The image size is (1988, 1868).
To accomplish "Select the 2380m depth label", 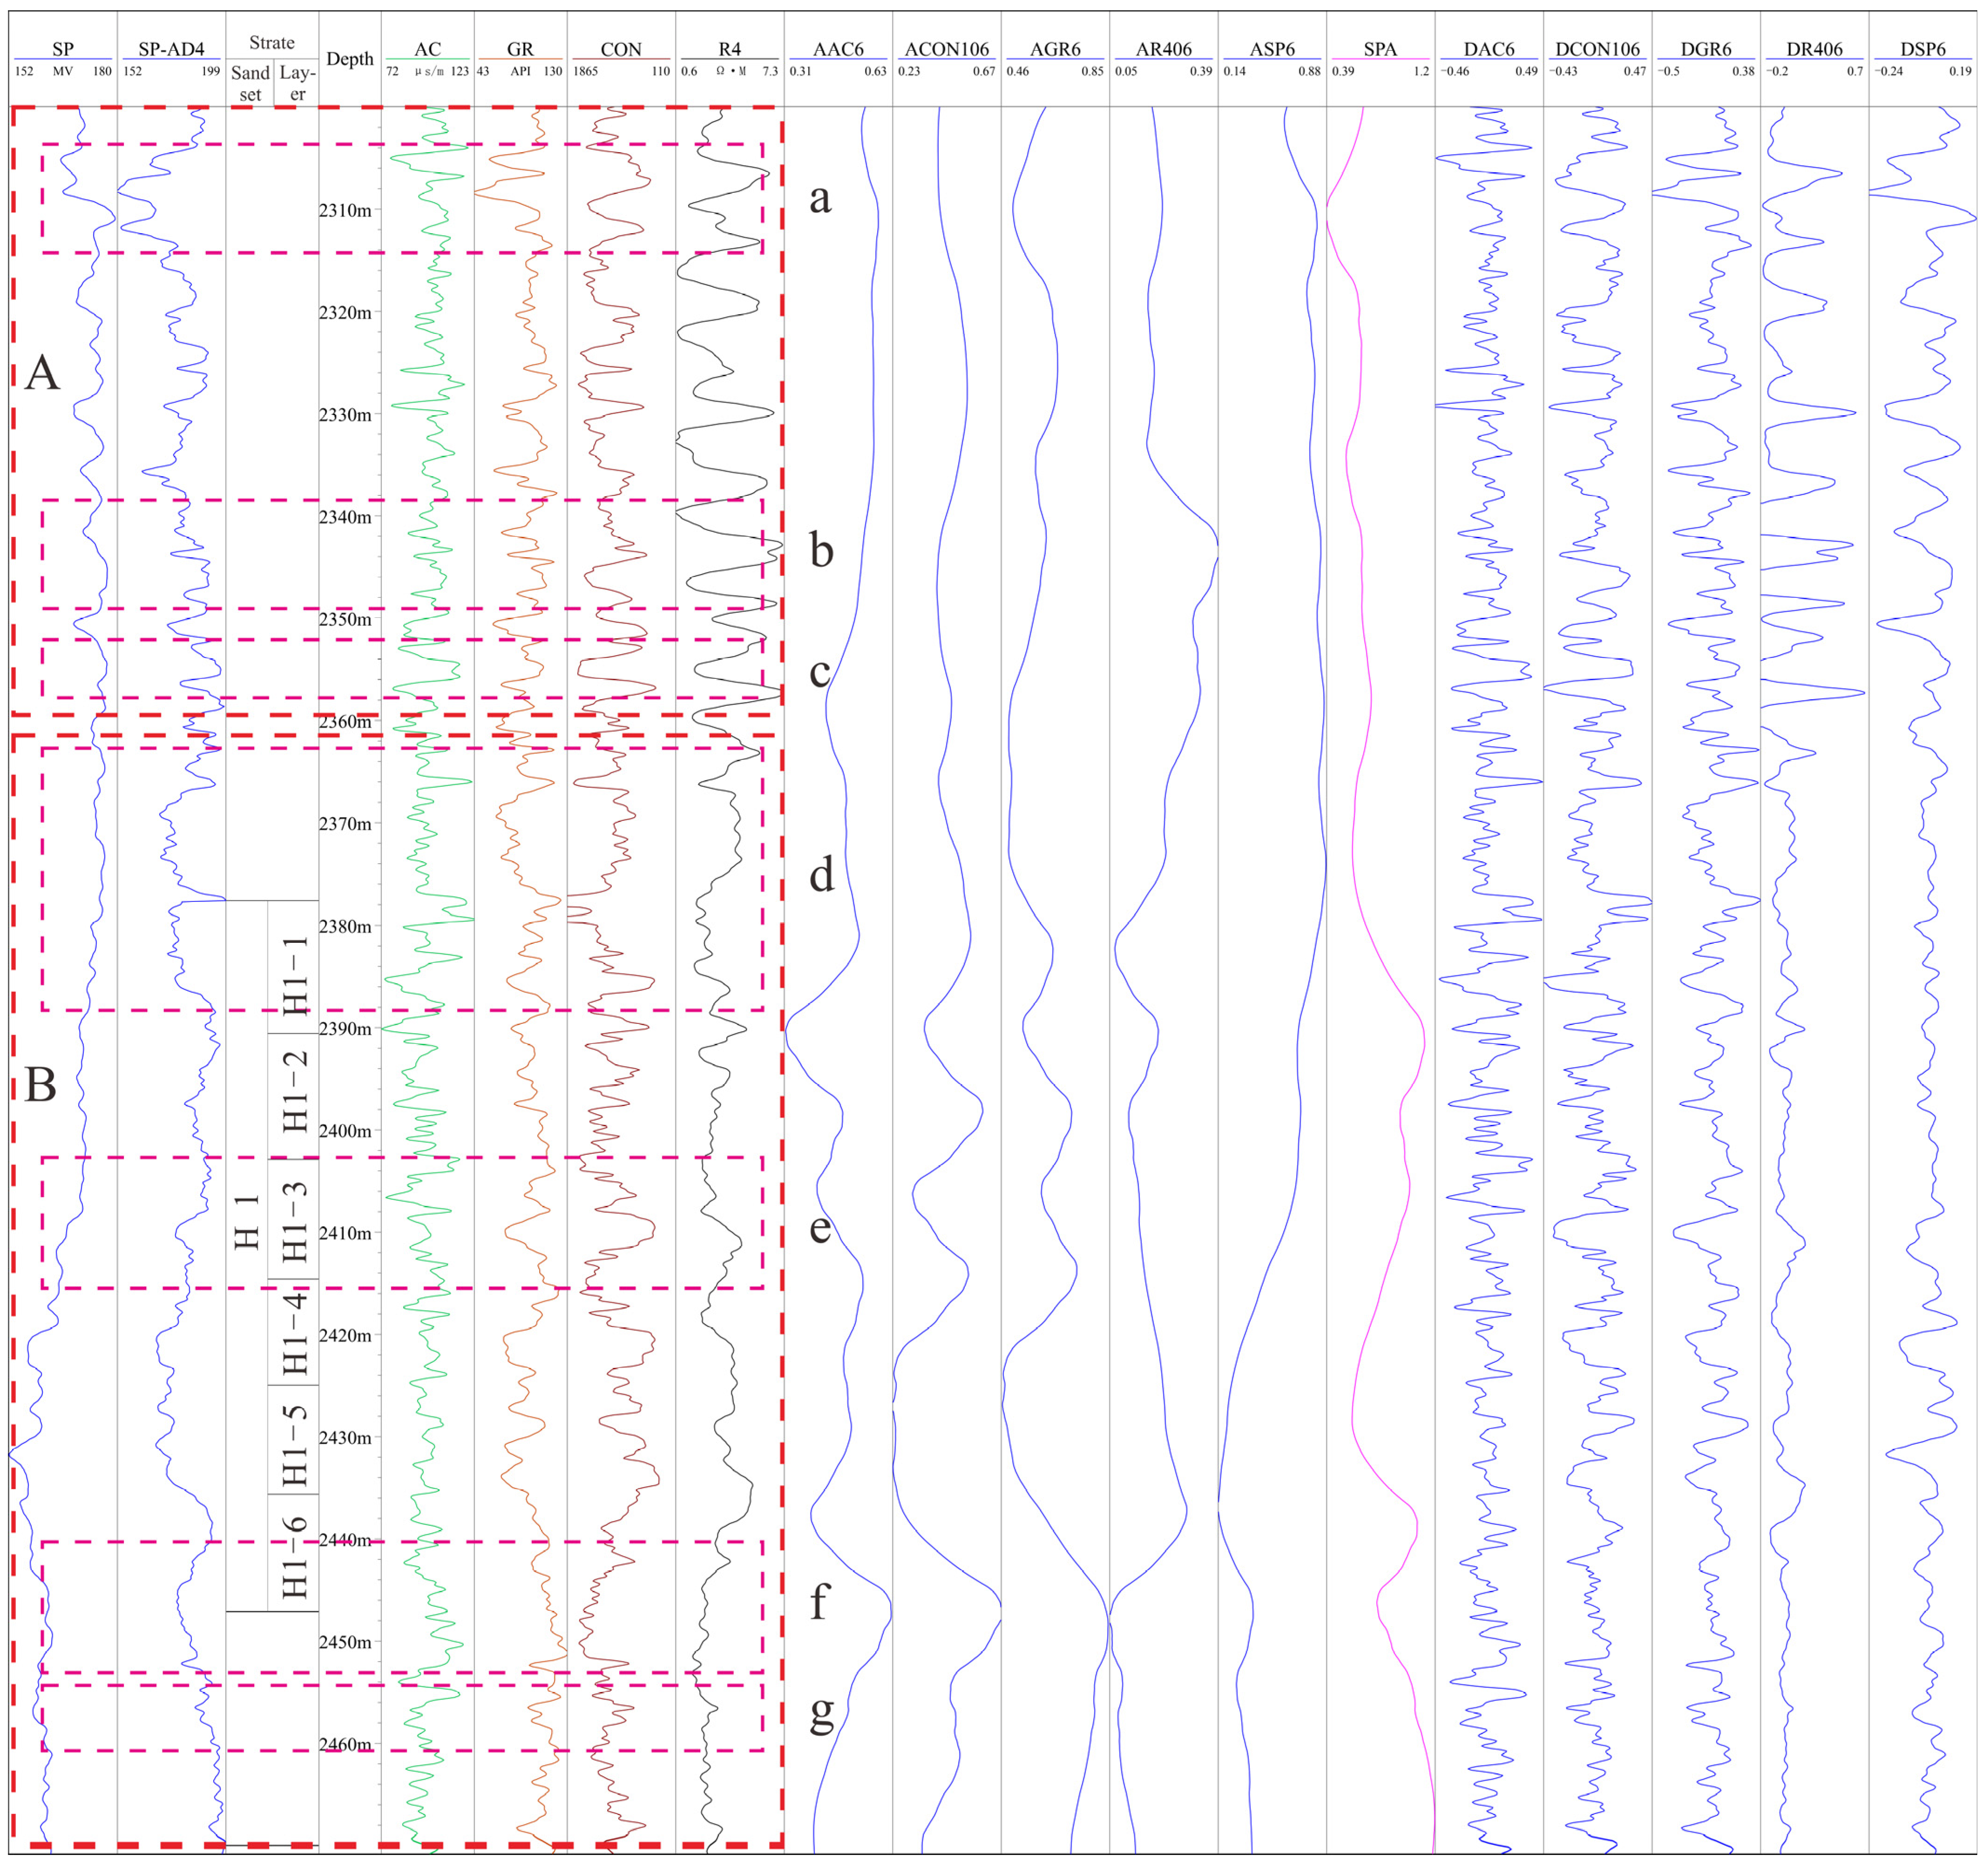I will [345, 926].
